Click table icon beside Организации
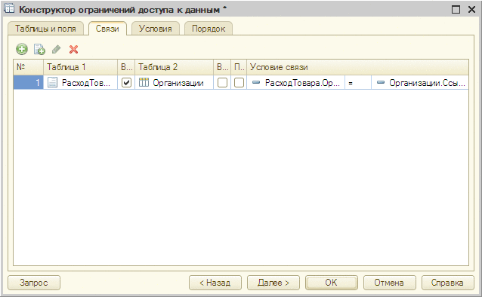 click(x=144, y=82)
